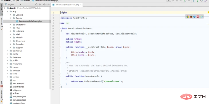Open the Project view dropdown
The height and width of the screenshot is (106, 209).
(x=20, y=5)
